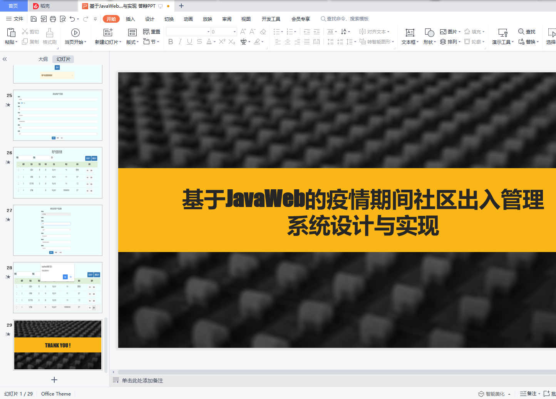
Task: Expand the Replace (替换) dropdown
Action: tap(529, 42)
